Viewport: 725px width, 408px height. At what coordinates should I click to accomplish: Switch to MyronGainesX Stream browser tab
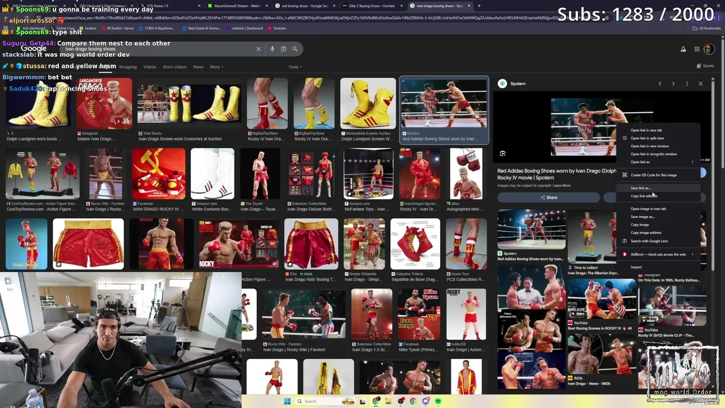pos(237,6)
